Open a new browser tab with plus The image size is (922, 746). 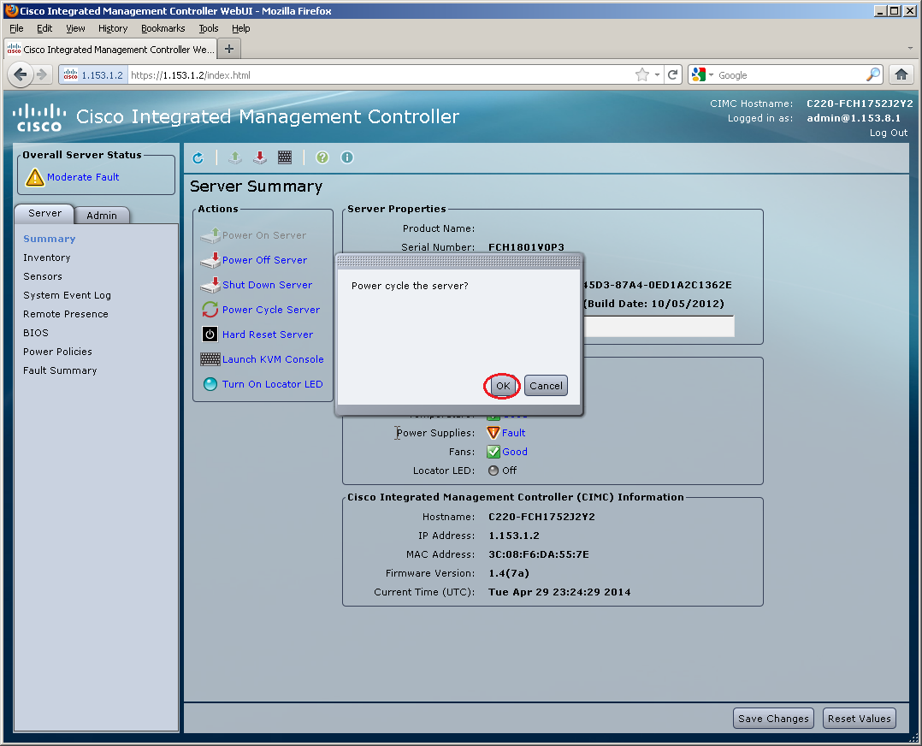229,49
